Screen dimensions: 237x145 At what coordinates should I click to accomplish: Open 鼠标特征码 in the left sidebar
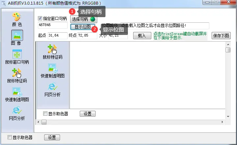pyautogui.click(x=17, y=75)
